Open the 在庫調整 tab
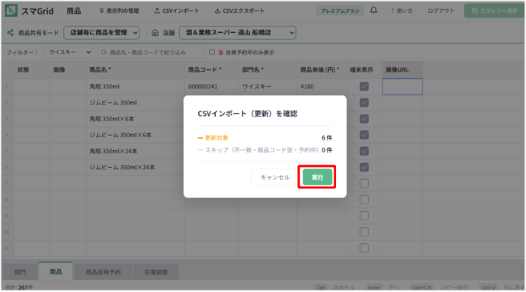 pos(156,272)
